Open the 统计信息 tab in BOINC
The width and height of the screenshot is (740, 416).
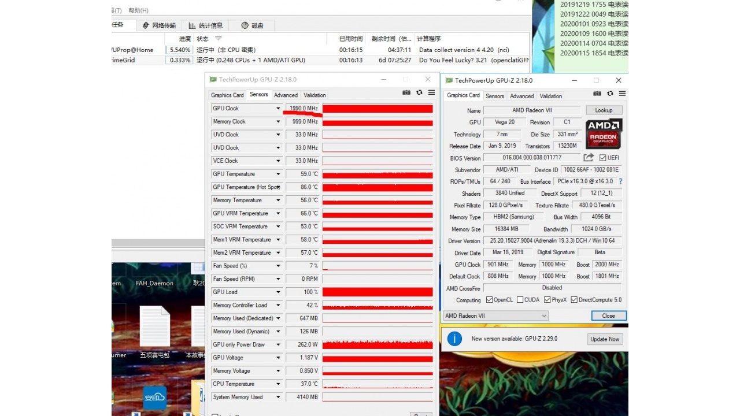(205, 25)
